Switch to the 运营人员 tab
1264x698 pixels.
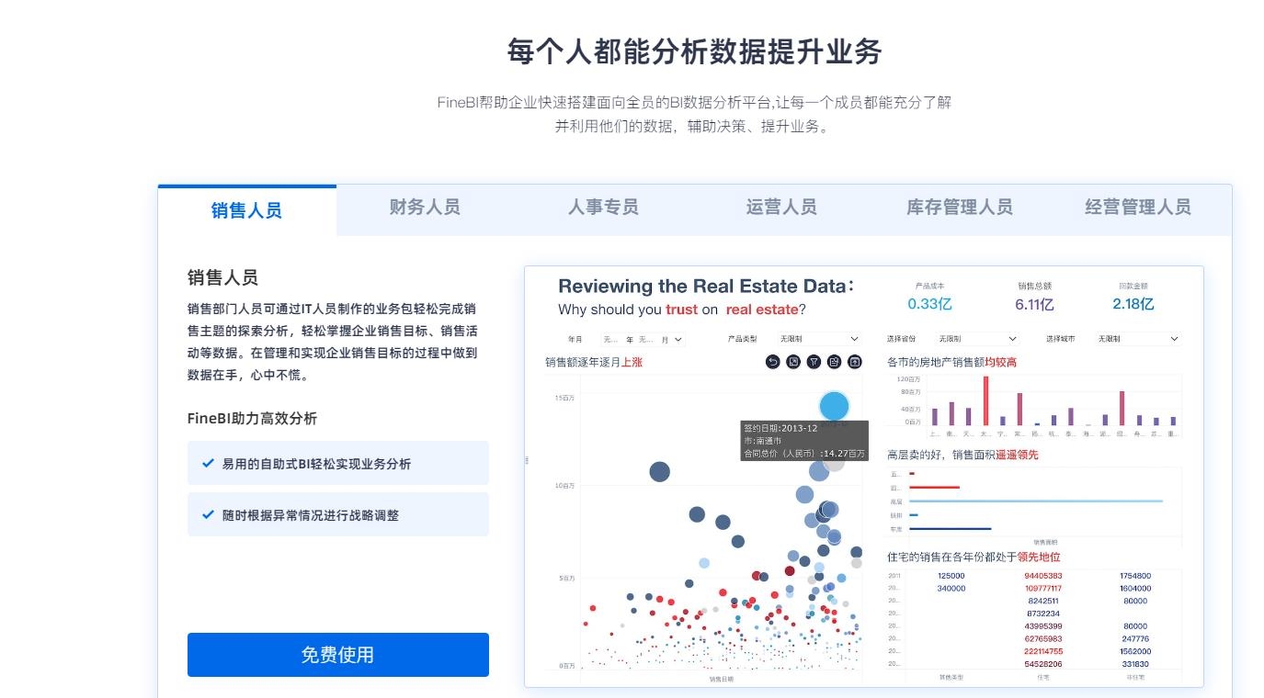coord(781,208)
